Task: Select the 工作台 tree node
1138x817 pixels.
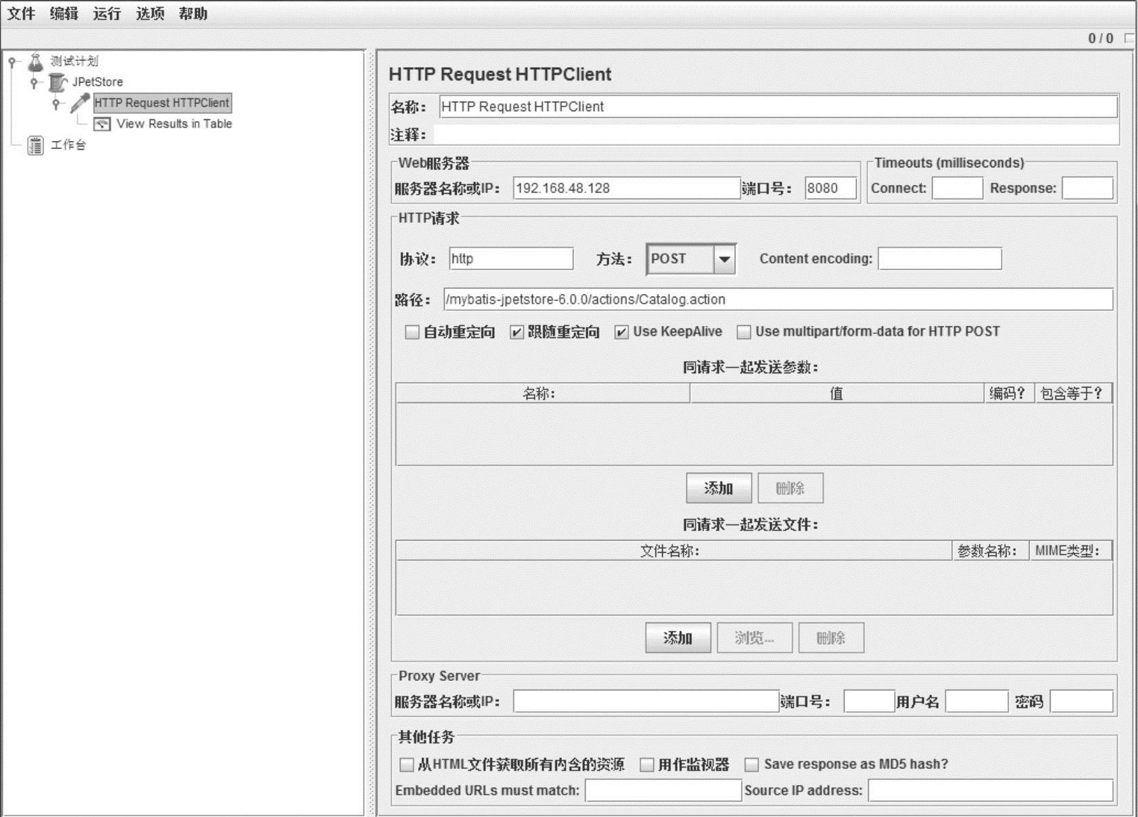Action: click(68, 145)
